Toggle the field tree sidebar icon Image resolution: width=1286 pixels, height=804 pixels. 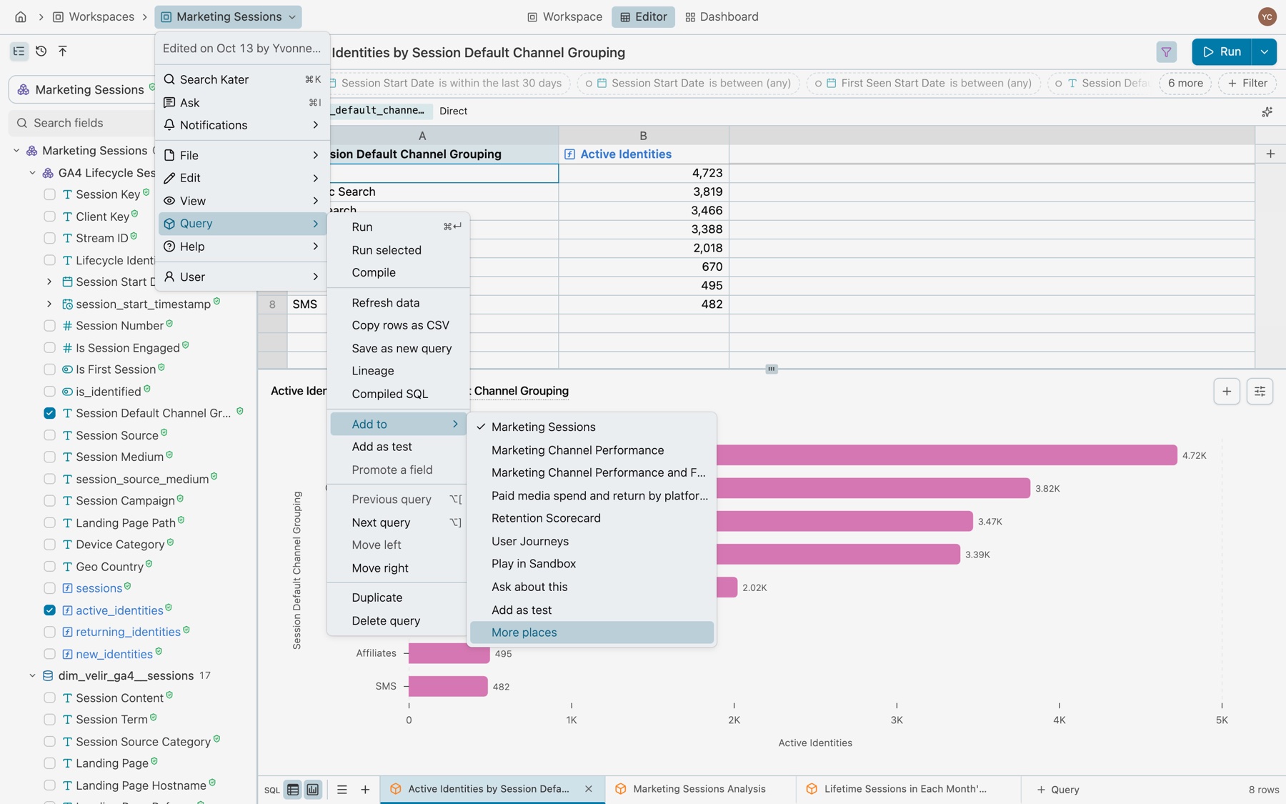[19, 51]
